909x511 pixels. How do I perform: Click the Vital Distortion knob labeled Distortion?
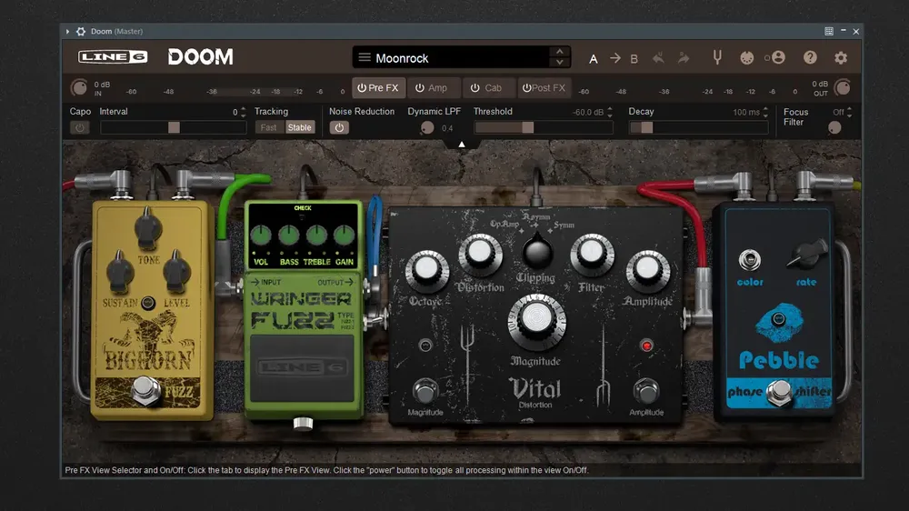coord(480,253)
